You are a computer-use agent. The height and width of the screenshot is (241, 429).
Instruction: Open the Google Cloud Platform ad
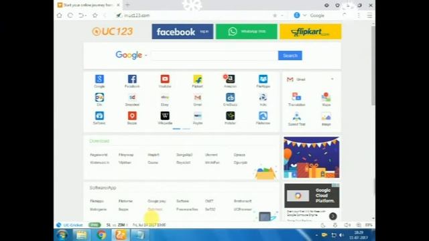point(312,195)
